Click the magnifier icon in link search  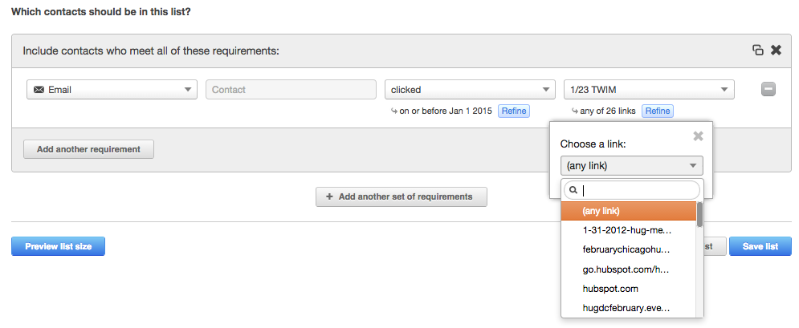pyautogui.click(x=573, y=190)
